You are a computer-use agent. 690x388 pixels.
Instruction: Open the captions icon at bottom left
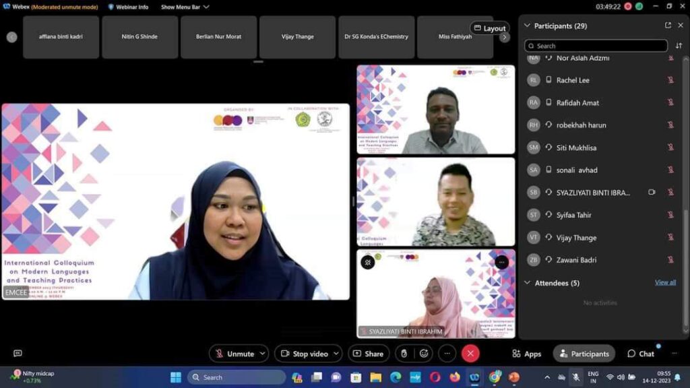click(18, 354)
